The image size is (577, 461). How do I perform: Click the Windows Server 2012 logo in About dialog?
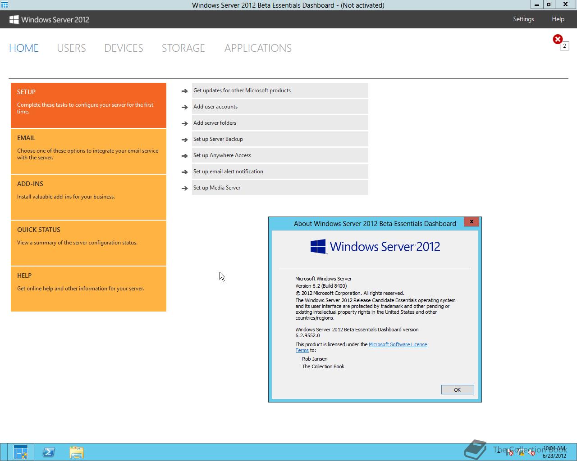(x=375, y=247)
